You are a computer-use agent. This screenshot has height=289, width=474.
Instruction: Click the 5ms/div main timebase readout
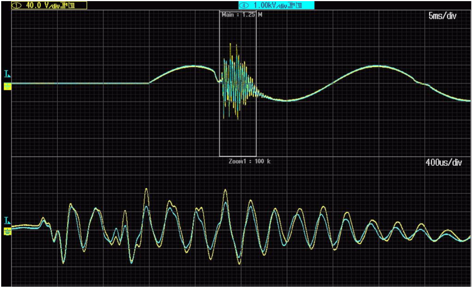(x=442, y=16)
